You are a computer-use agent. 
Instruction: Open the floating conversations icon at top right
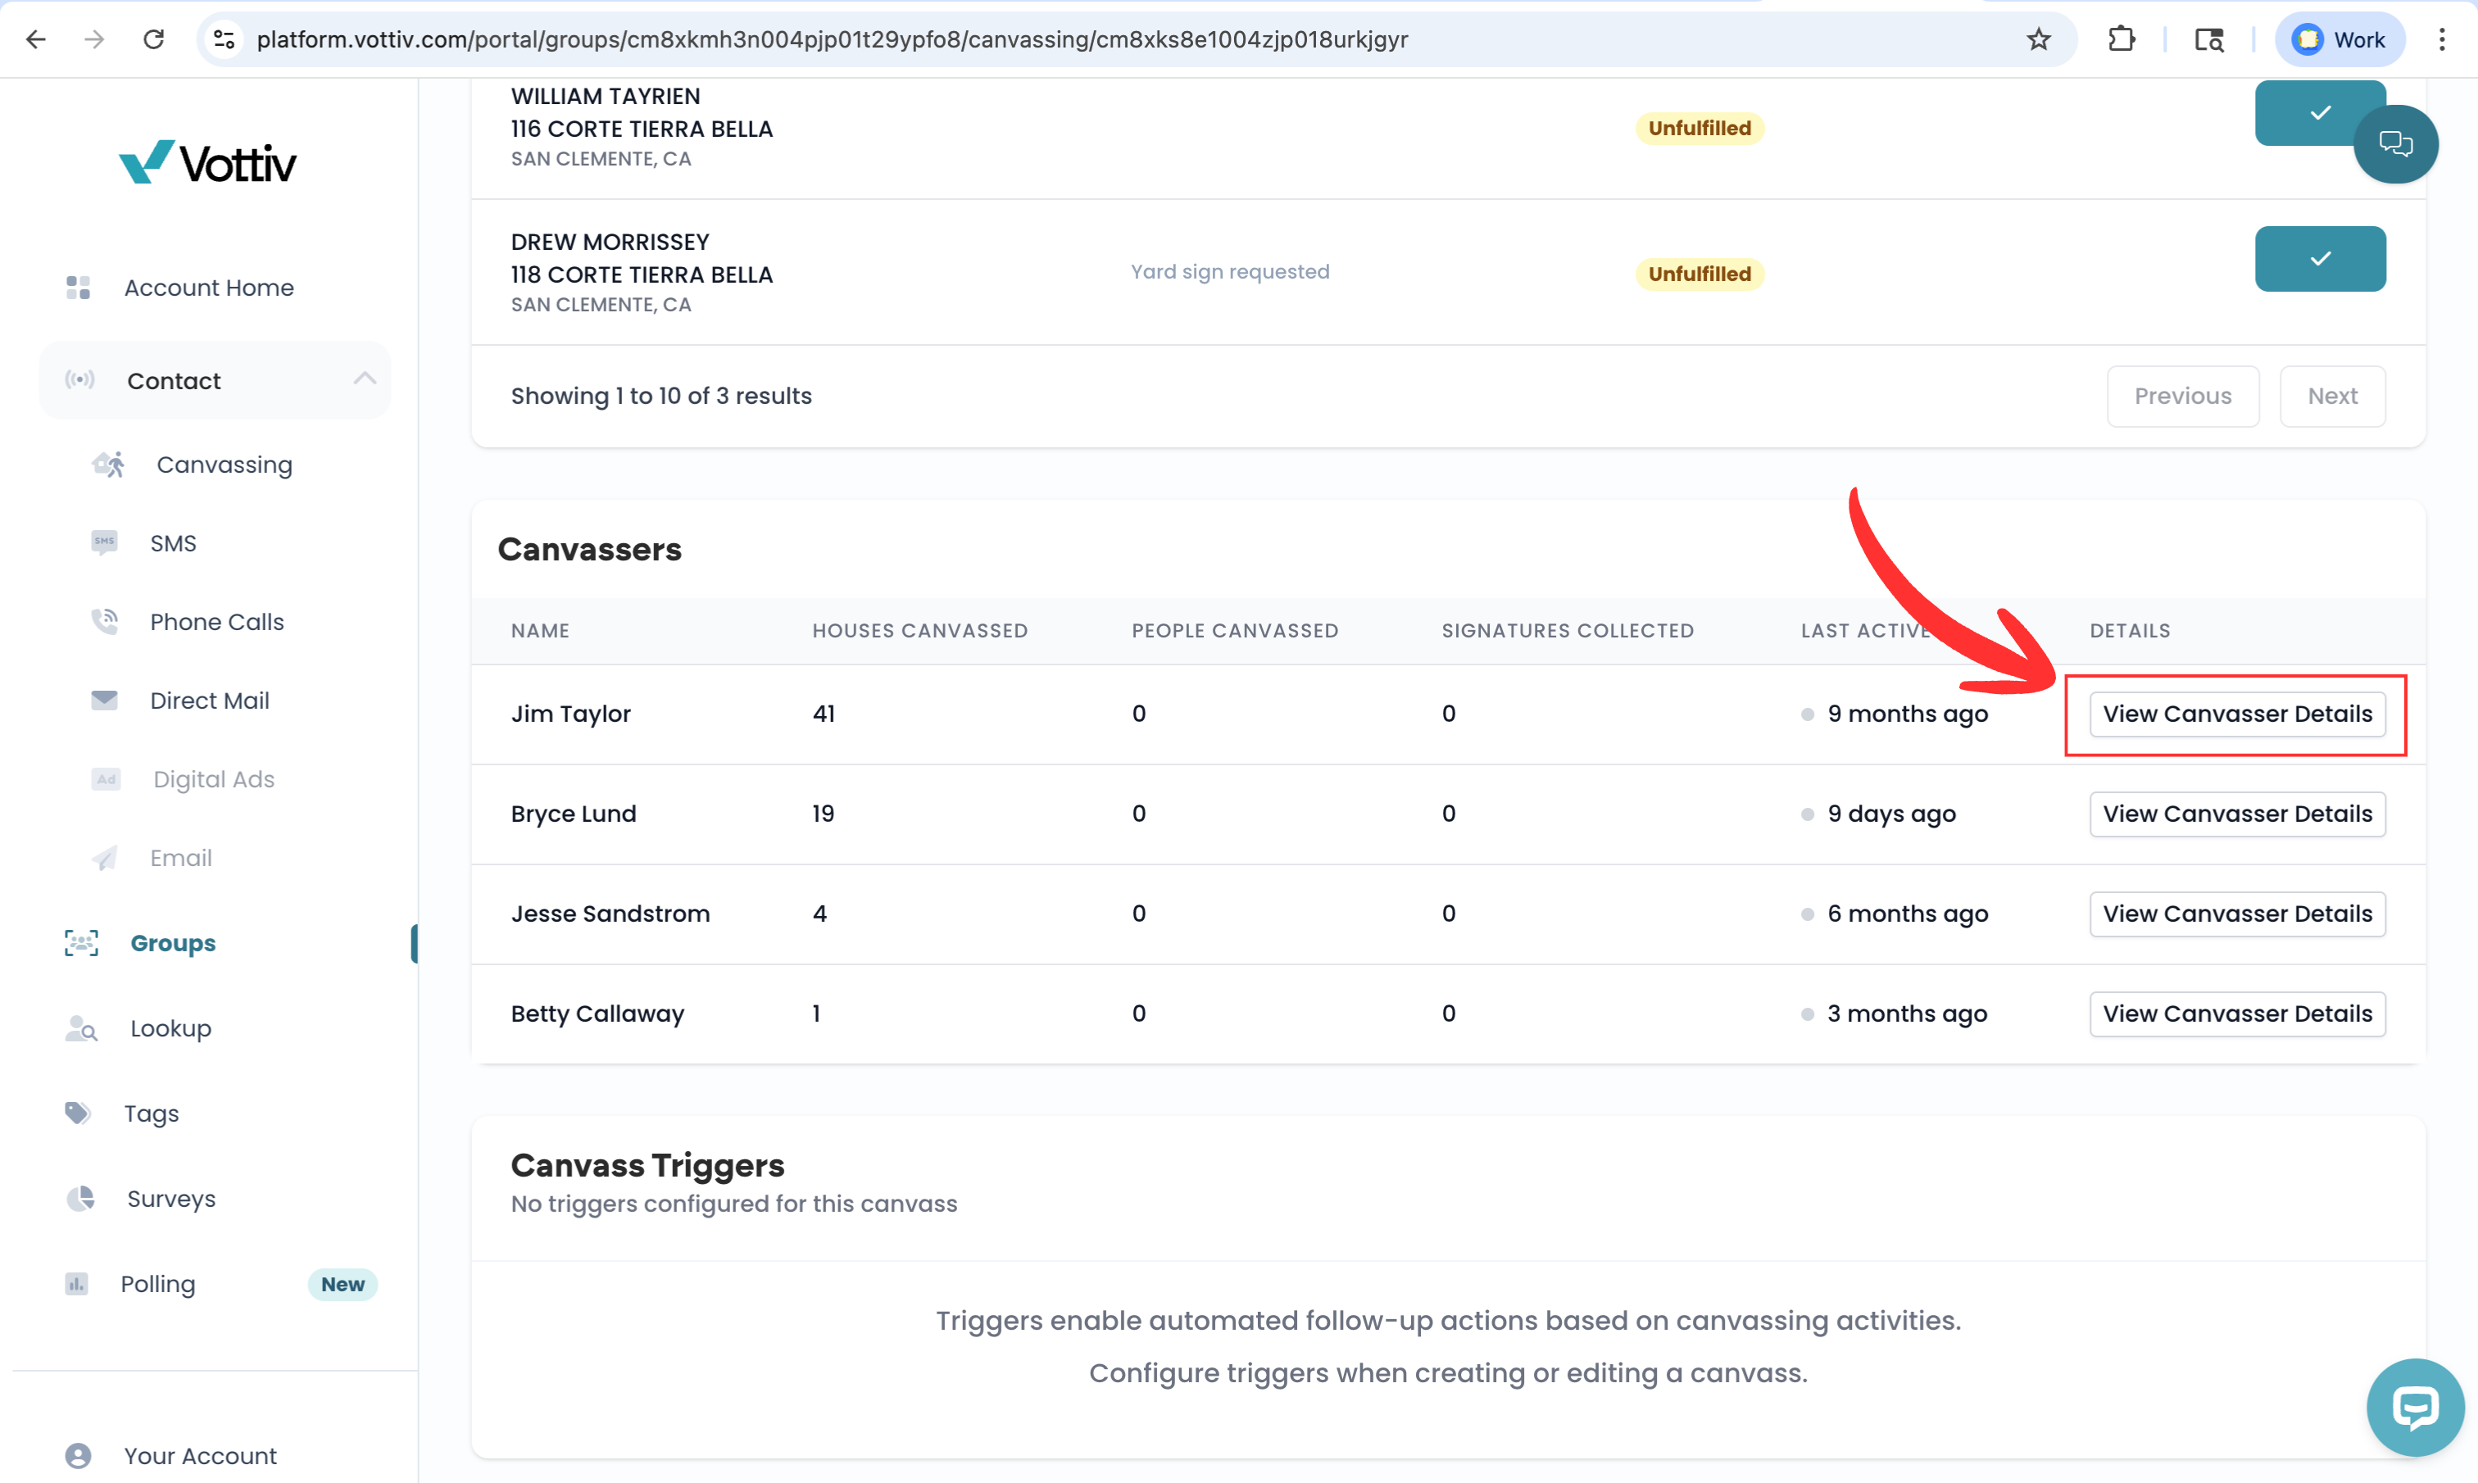pos(2396,144)
